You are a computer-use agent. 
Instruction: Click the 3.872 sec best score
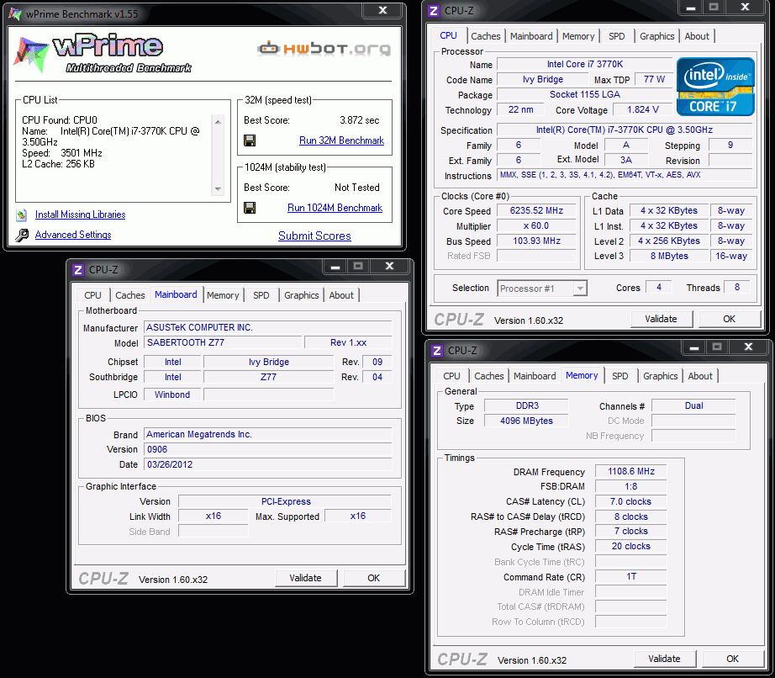tap(359, 120)
